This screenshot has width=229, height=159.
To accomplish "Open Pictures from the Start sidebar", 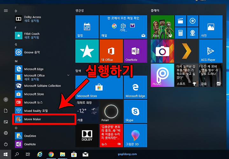I will click(6, 122).
